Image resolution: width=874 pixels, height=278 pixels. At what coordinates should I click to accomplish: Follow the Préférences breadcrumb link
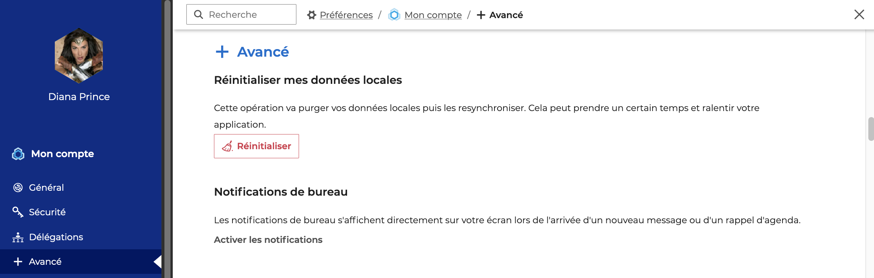pos(346,15)
